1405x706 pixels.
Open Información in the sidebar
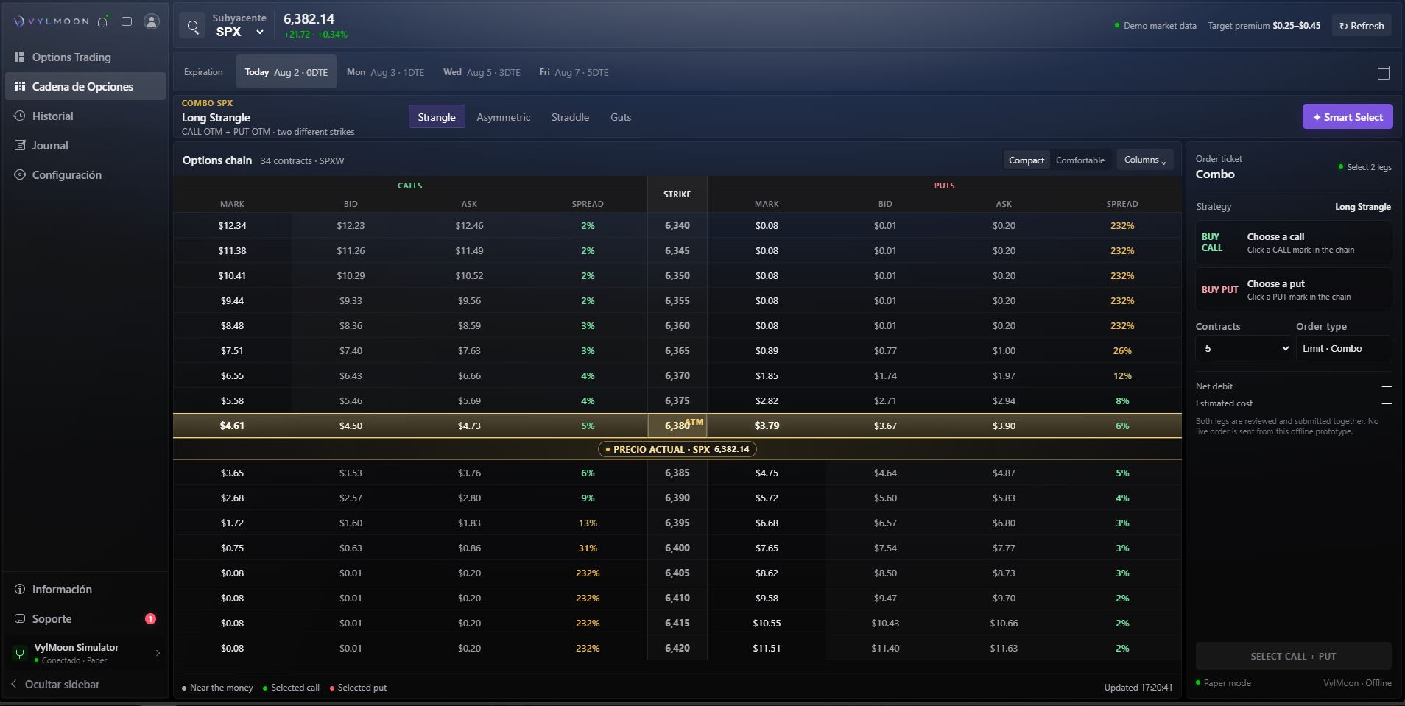pos(85,589)
